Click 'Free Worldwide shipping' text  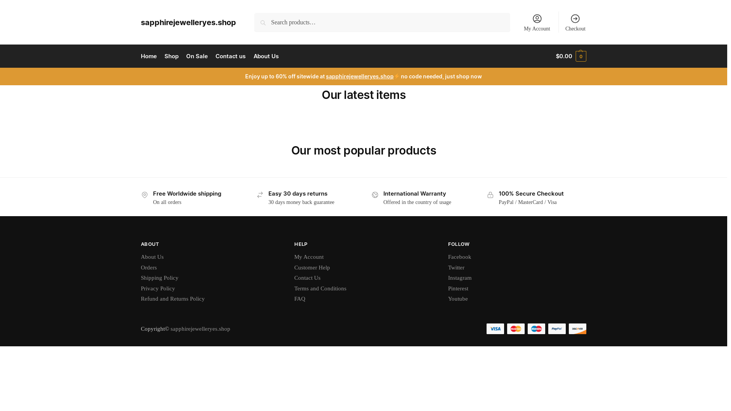click(187, 194)
